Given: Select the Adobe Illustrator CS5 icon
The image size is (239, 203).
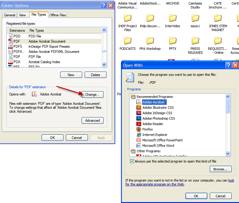Looking at the screenshot, I should click(x=139, y=107).
